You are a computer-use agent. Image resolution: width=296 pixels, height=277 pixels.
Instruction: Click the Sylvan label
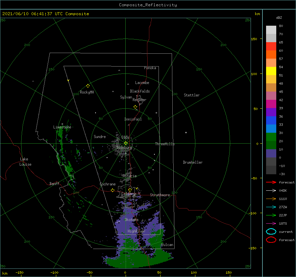click(126, 97)
